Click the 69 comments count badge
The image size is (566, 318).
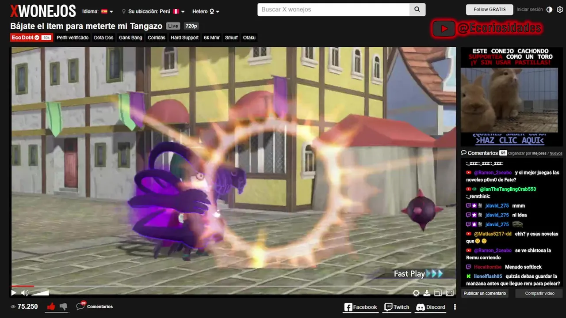click(503, 153)
